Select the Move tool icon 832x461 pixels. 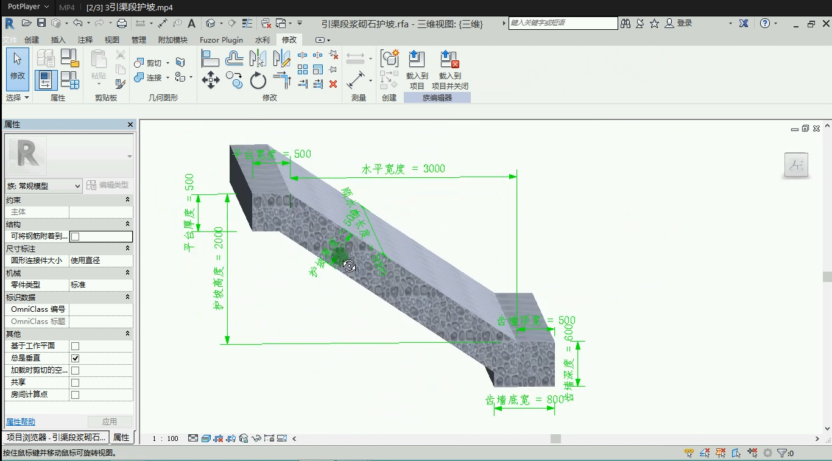click(211, 80)
